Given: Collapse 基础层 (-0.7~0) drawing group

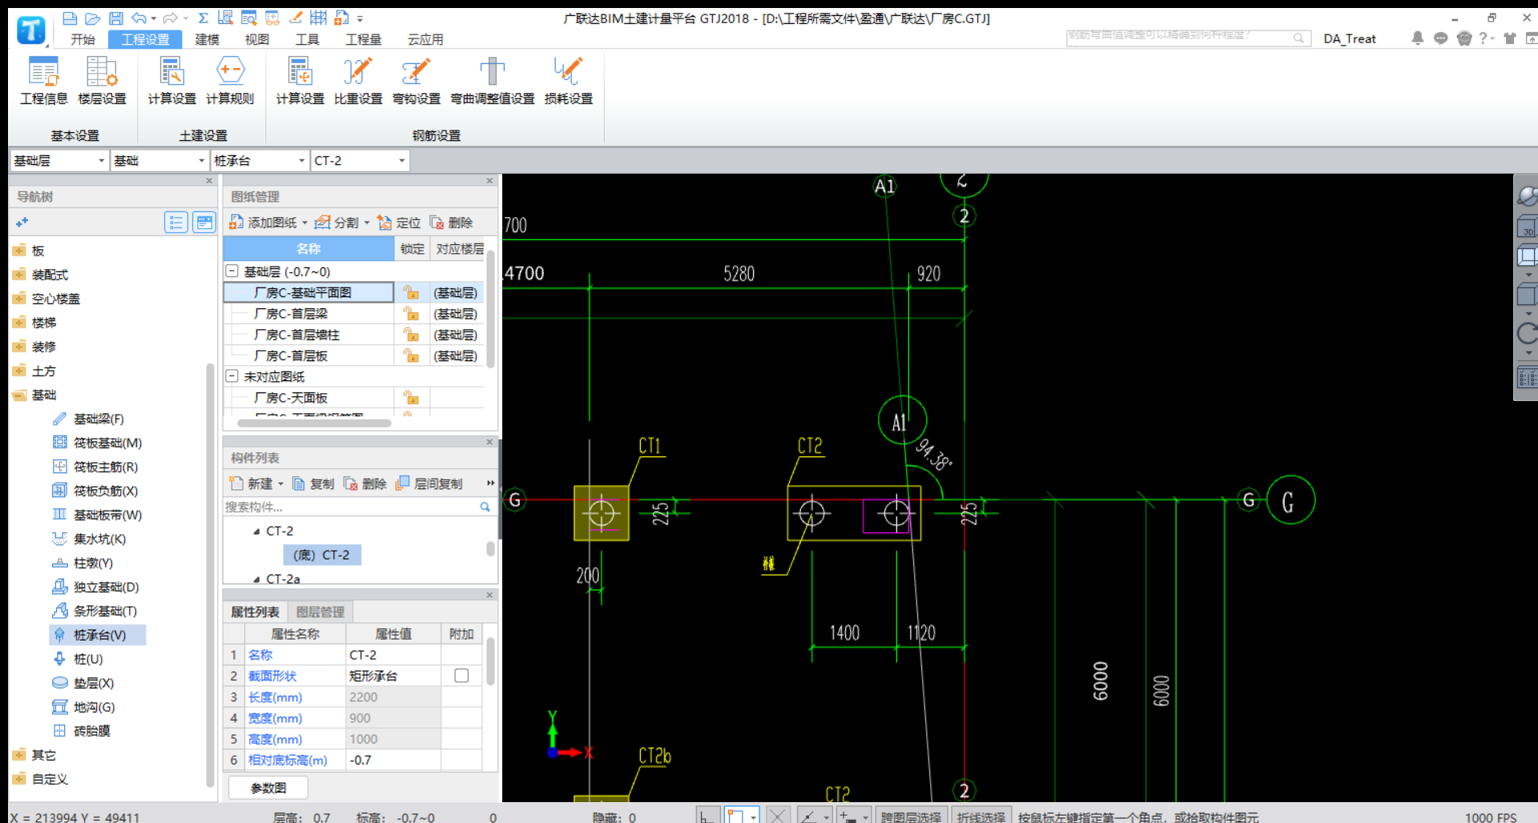Looking at the screenshot, I should click(232, 271).
